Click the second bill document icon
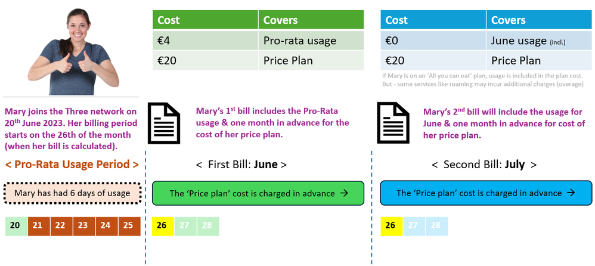Screen dimensions: 595x266 393,123
